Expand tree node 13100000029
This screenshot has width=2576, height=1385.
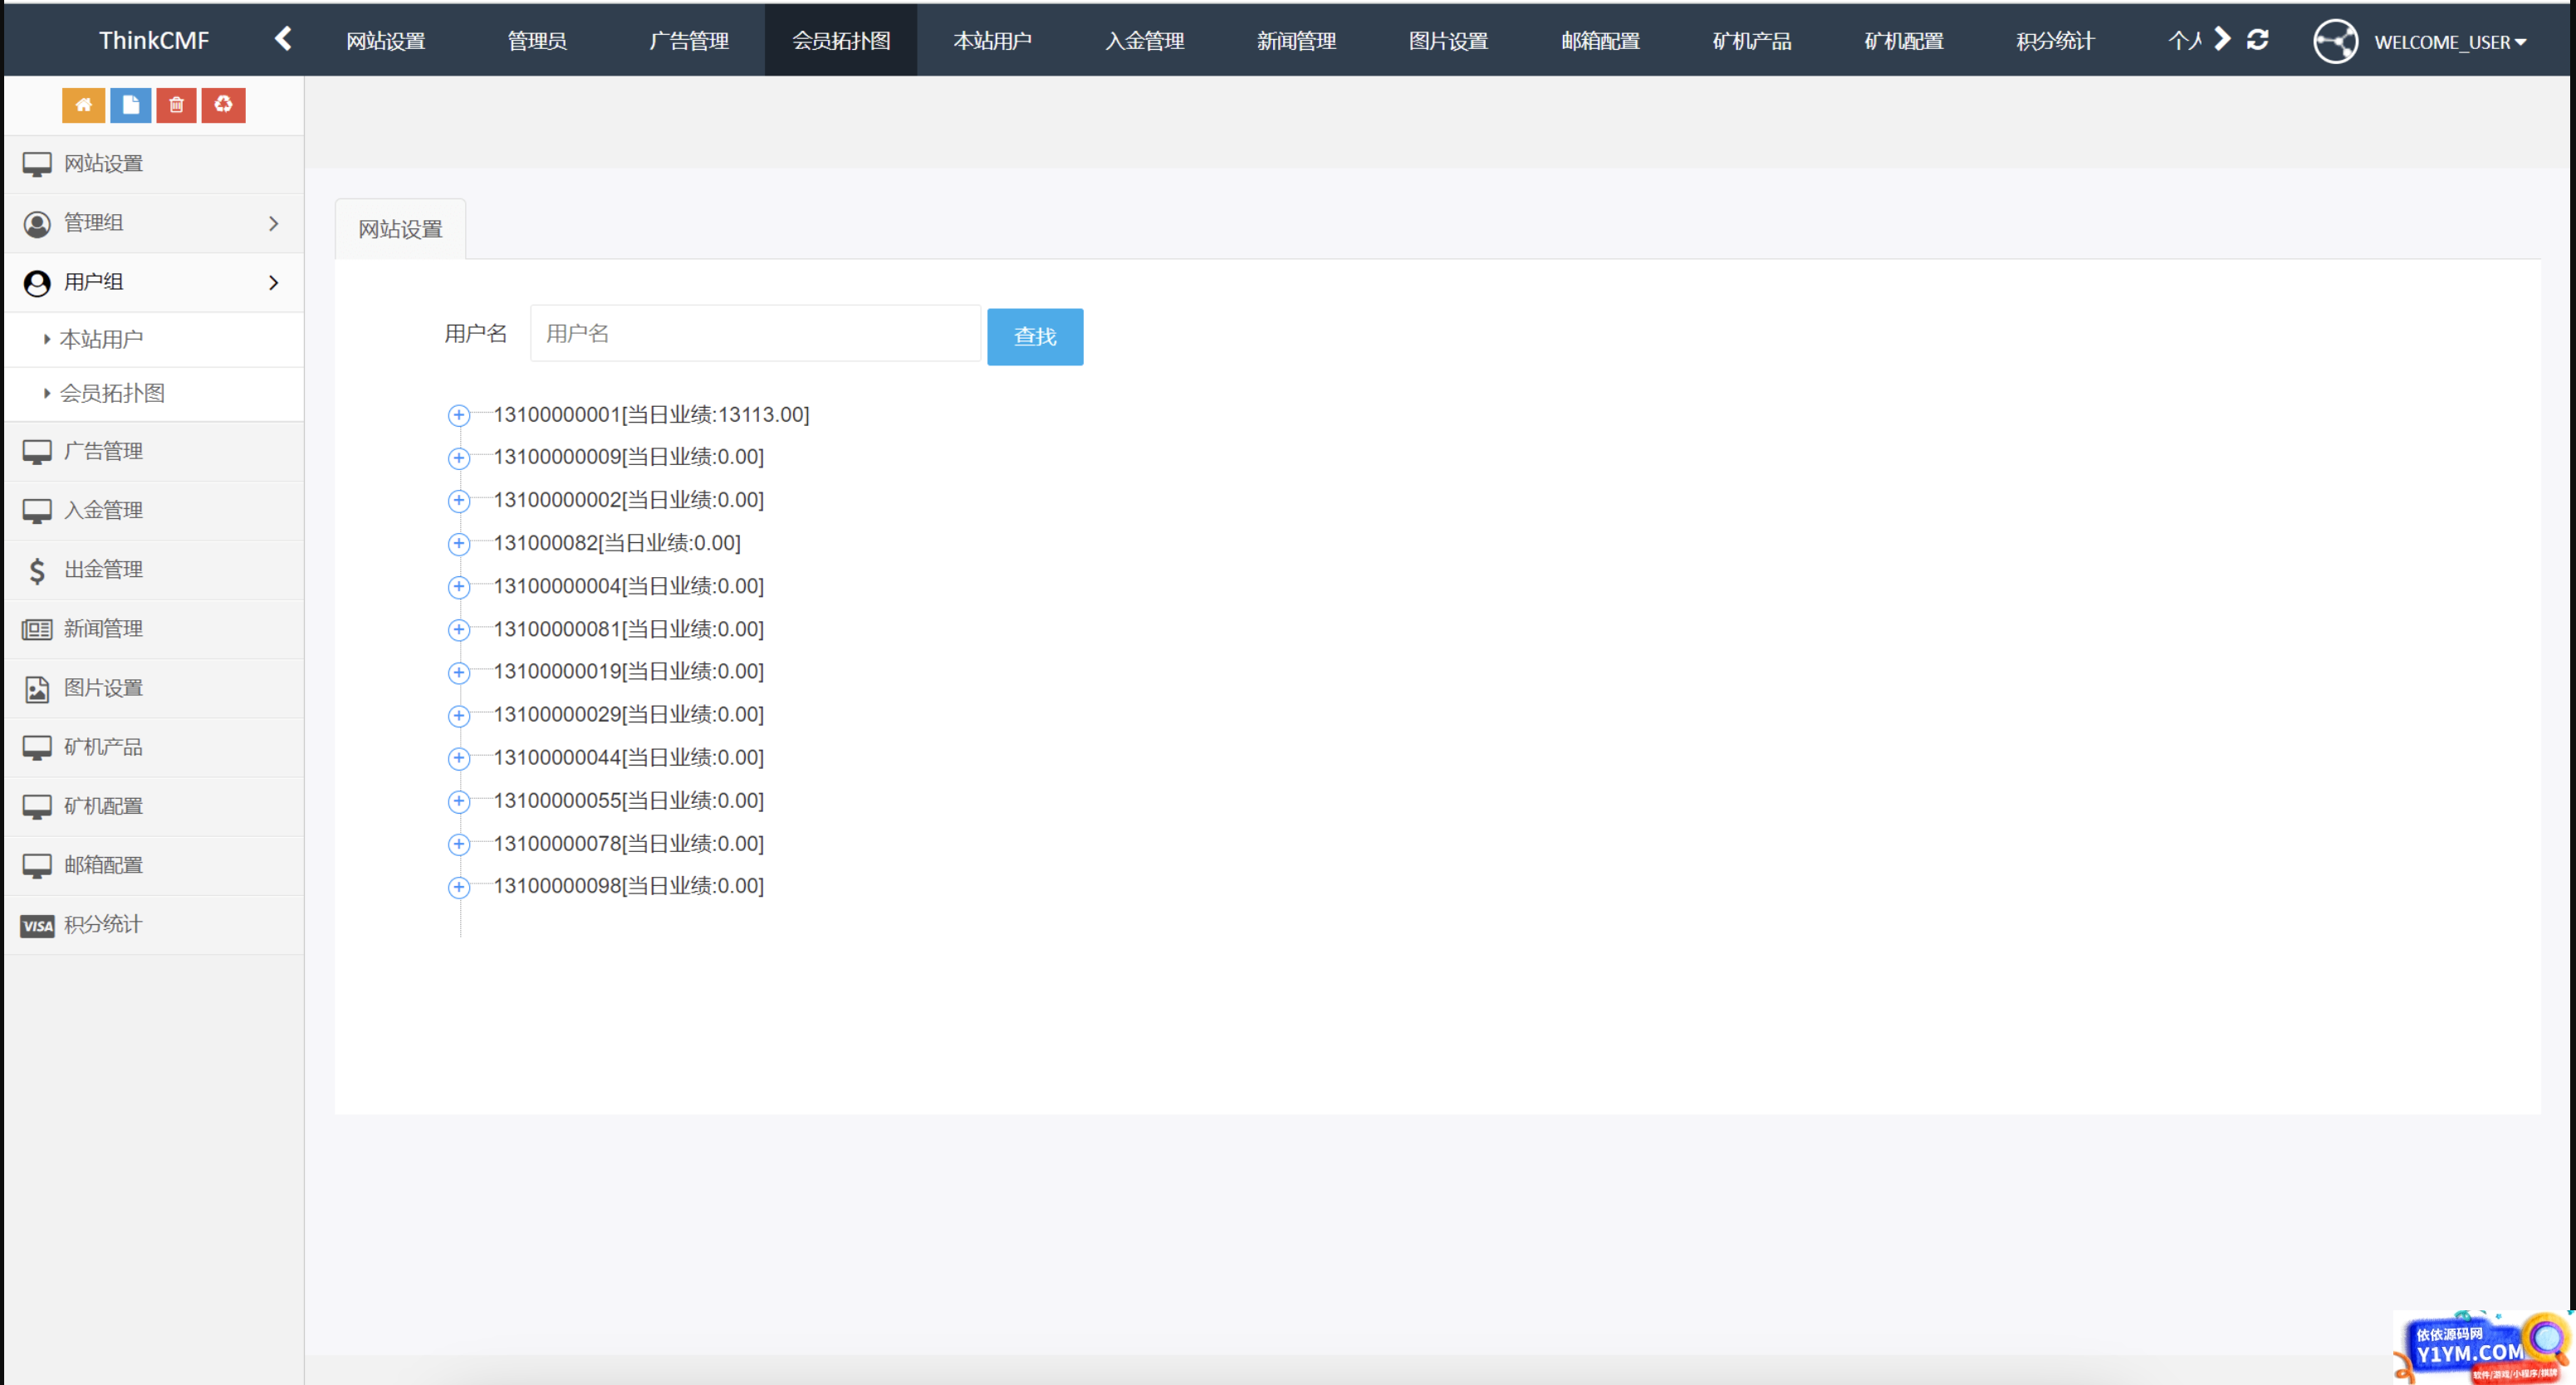coord(459,715)
